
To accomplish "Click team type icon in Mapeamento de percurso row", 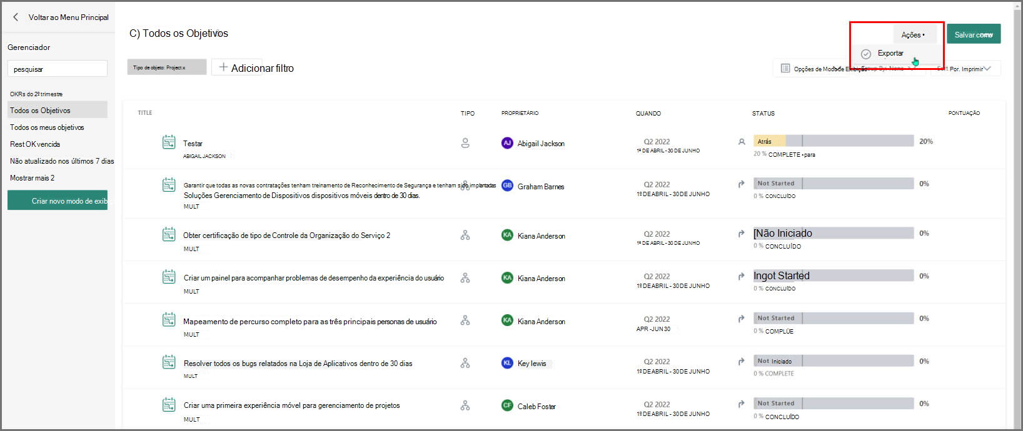I will click(x=465, y=320).
